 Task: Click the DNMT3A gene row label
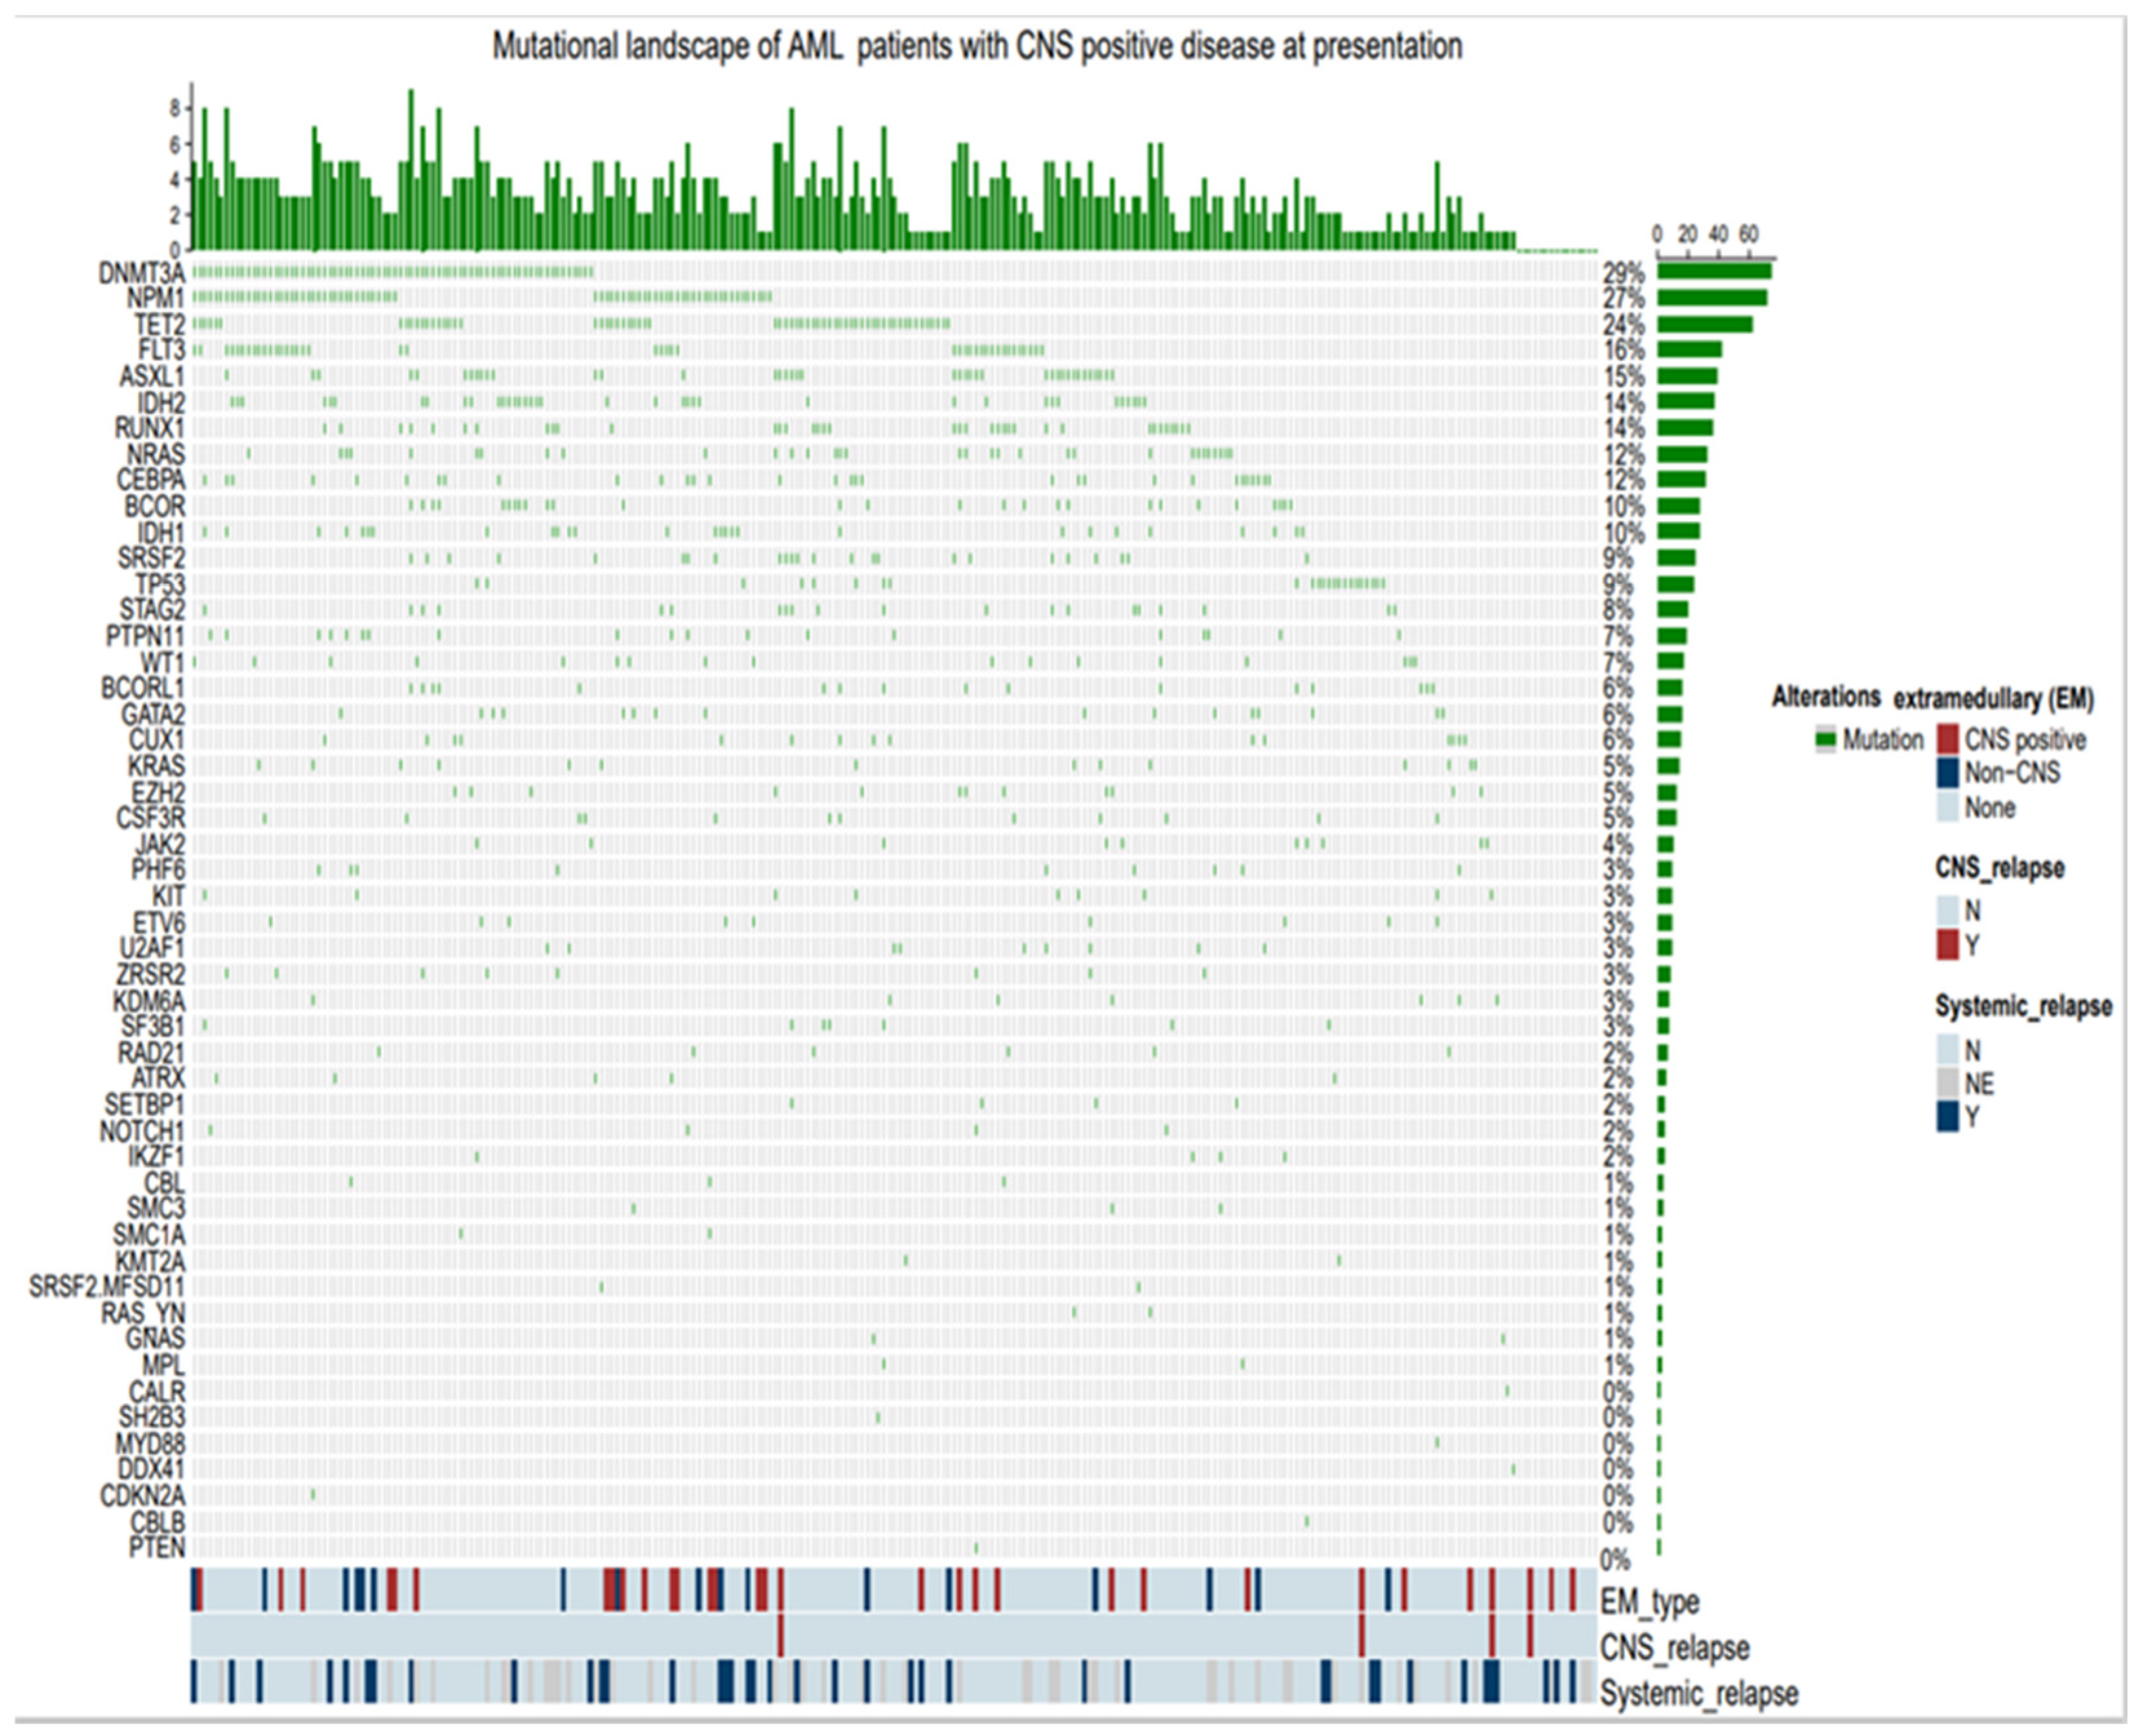[141, 273]
